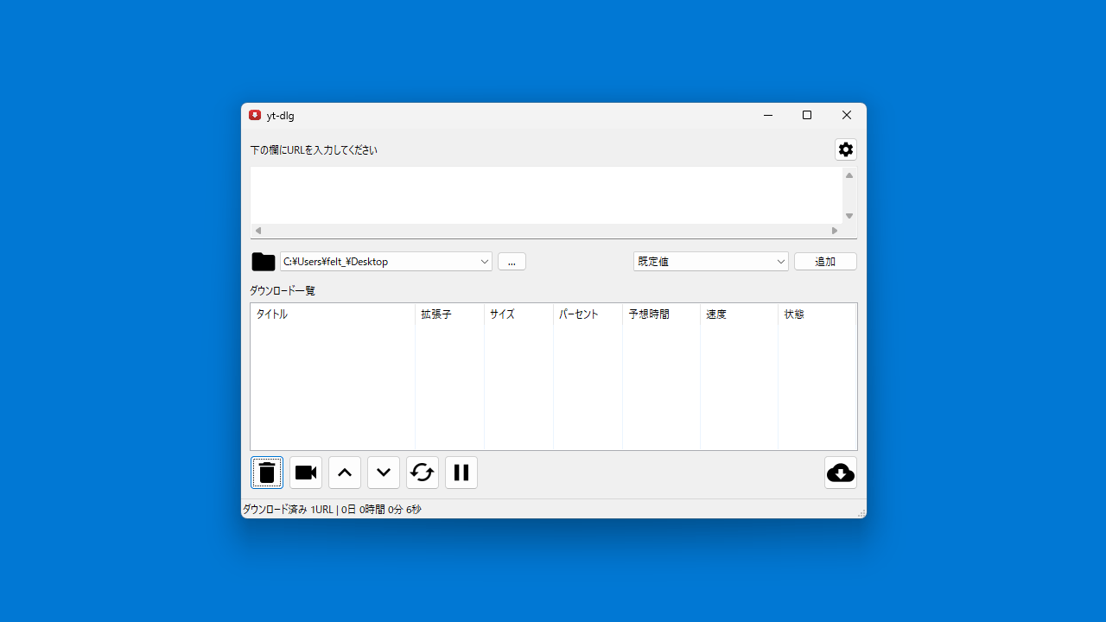Viewport: 1106px width, 622px height.
Task: Click the パーセント column header
Action: pyautogui.click(x=588, y=314)
